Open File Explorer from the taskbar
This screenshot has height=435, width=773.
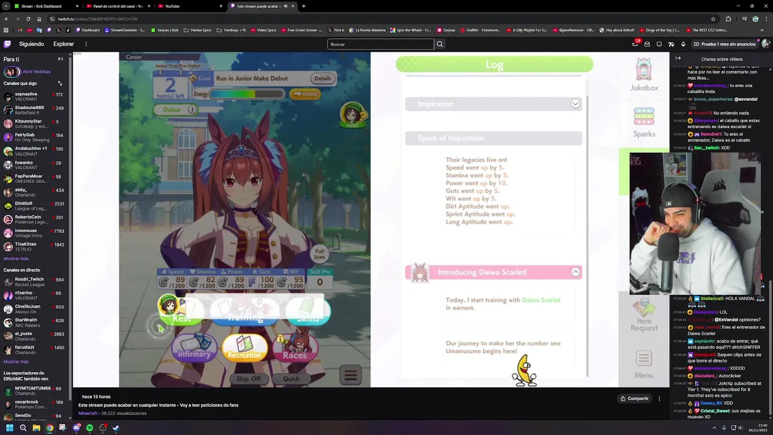point(36,428)
